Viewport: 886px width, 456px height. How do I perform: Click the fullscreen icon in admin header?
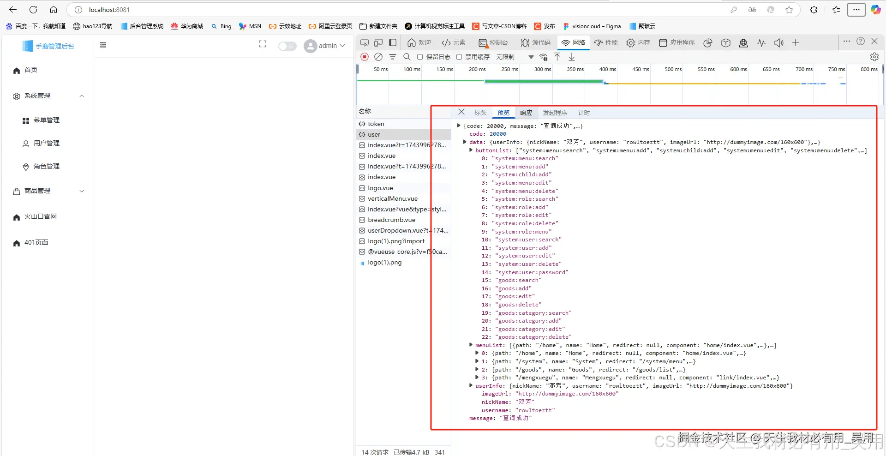point(263,44)
